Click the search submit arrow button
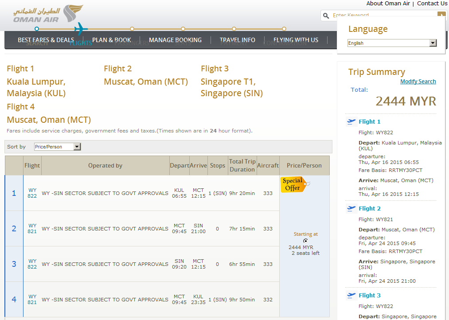 click(441, 14)
